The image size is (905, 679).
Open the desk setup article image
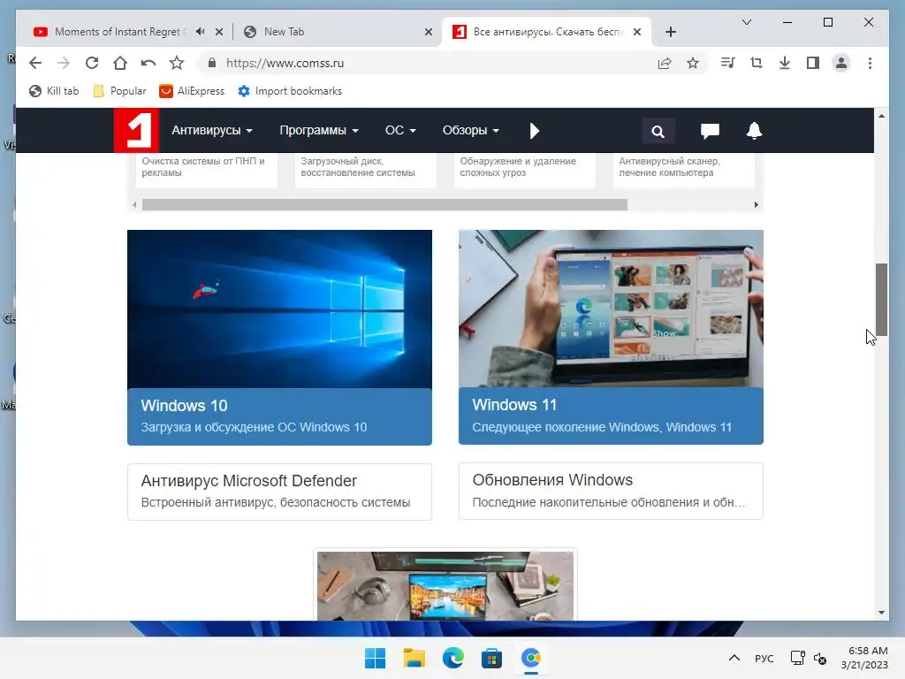(445, 585)
